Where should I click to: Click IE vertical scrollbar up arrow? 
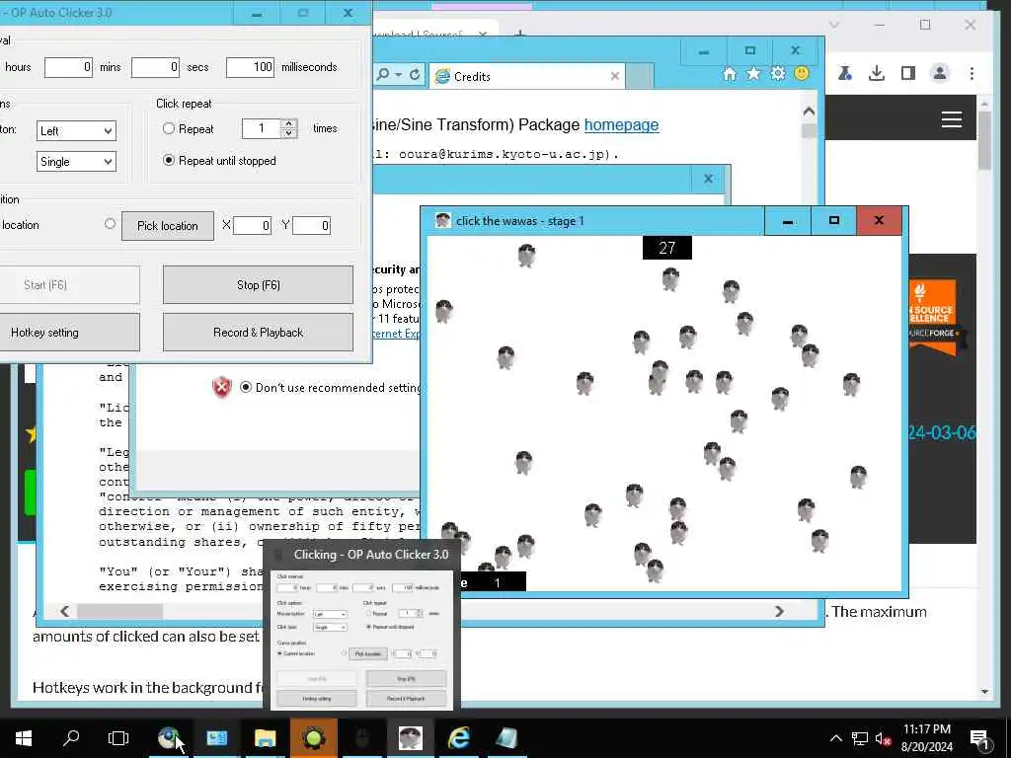[809, 112]
